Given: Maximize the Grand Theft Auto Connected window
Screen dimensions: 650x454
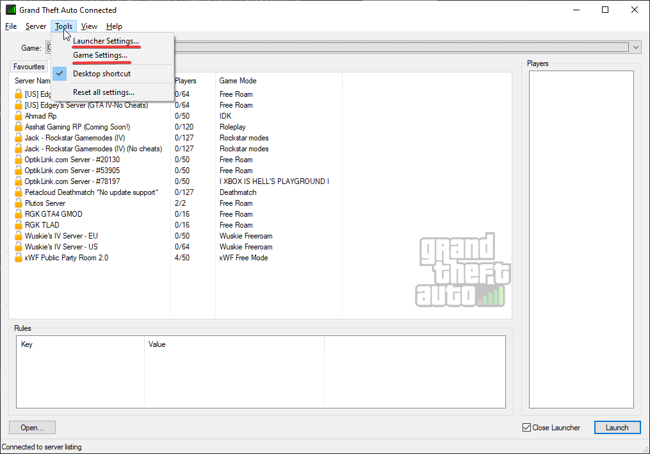Looking at the screenshot, I should [605, 10].
